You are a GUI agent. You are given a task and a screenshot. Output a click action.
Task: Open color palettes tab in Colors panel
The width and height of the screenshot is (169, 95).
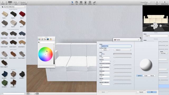point(45,39)
